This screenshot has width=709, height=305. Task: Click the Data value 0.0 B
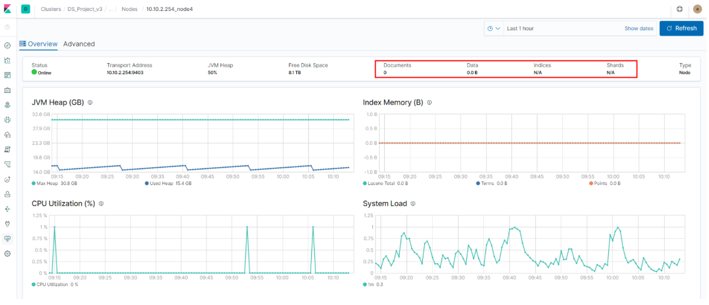click(472, 73)
